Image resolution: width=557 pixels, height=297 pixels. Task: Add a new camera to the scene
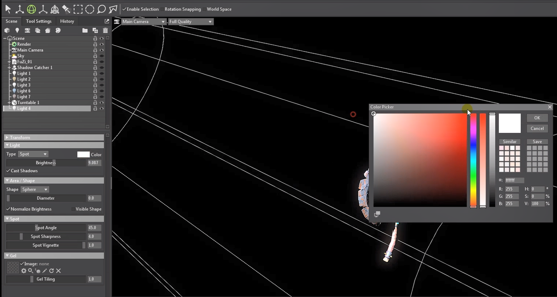27,30
